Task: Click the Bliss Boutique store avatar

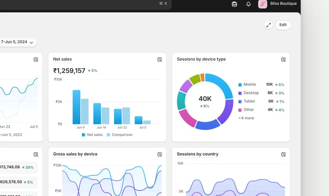Action: (263, 4)
